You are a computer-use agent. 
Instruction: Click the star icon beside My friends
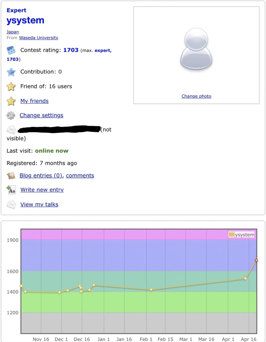[x=11, y=101]
